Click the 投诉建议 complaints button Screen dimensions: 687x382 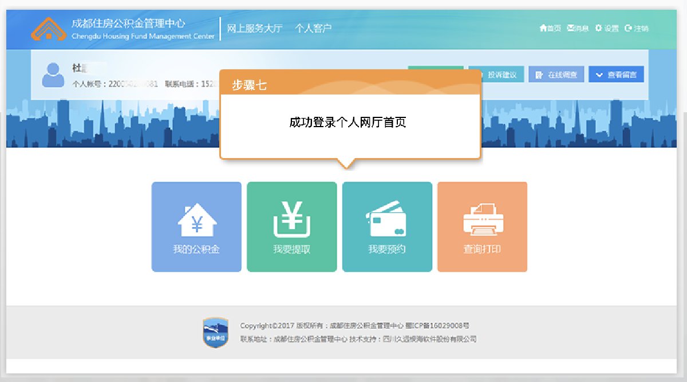(x=496, y=74)
